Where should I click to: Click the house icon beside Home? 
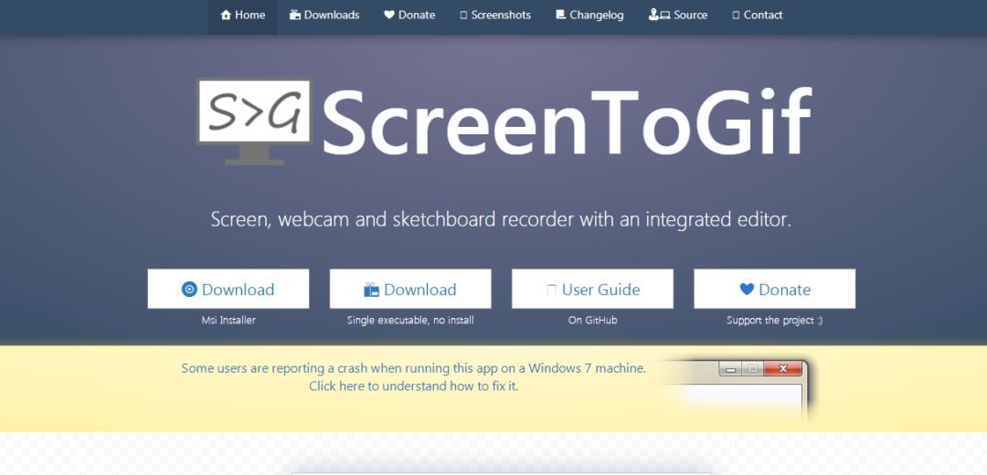[x=226, y=16]
